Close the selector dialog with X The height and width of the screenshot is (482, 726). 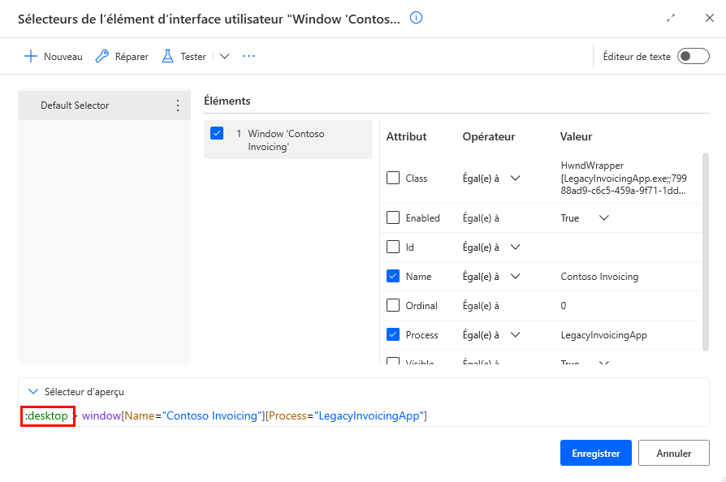click(x=709, y=18)
